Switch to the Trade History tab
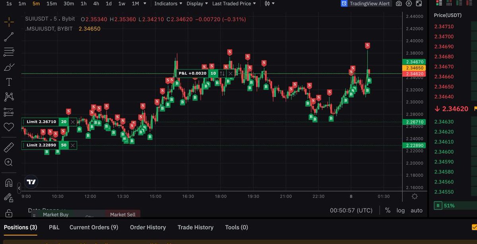 195,227
